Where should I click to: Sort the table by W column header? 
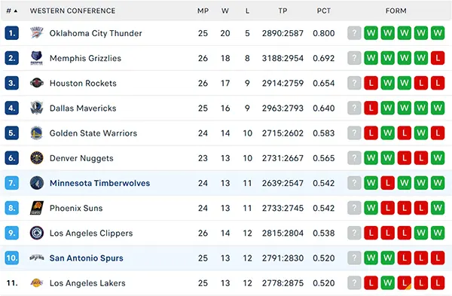coord(225,11)
